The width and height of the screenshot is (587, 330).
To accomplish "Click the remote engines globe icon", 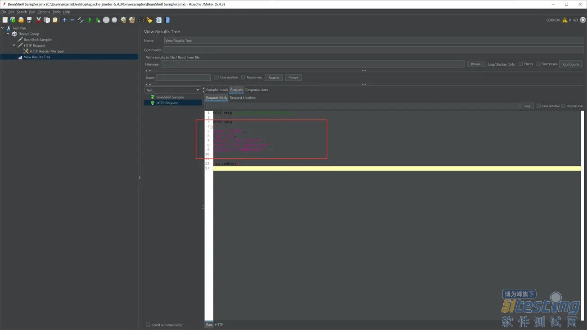I will coord(583,20).
